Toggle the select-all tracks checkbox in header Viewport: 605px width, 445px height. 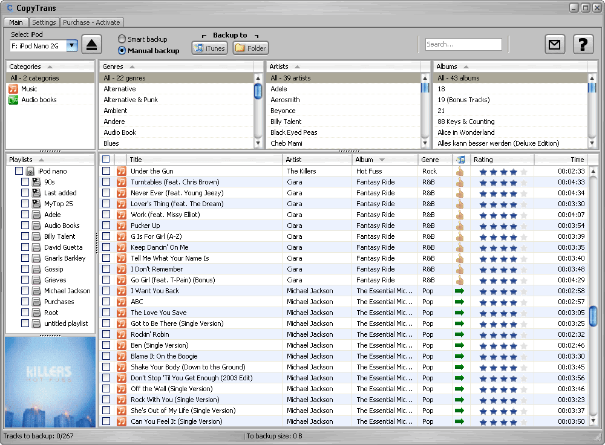click(x=106, y=159)
